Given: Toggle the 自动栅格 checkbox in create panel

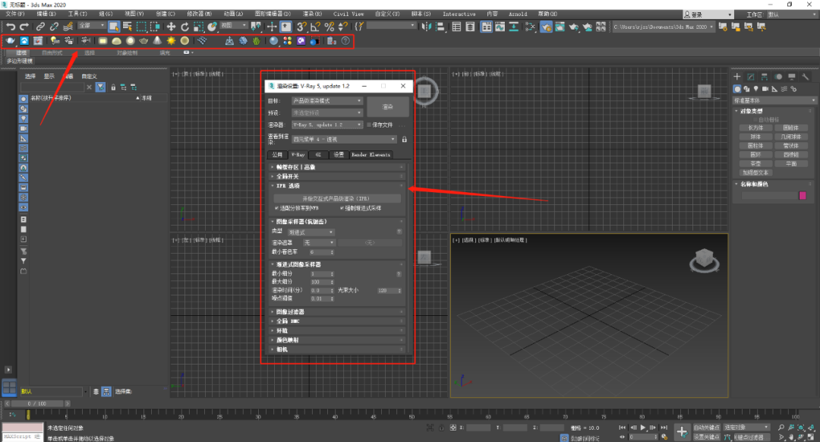Looking at the screenshot, I should [x=755, y=120].
